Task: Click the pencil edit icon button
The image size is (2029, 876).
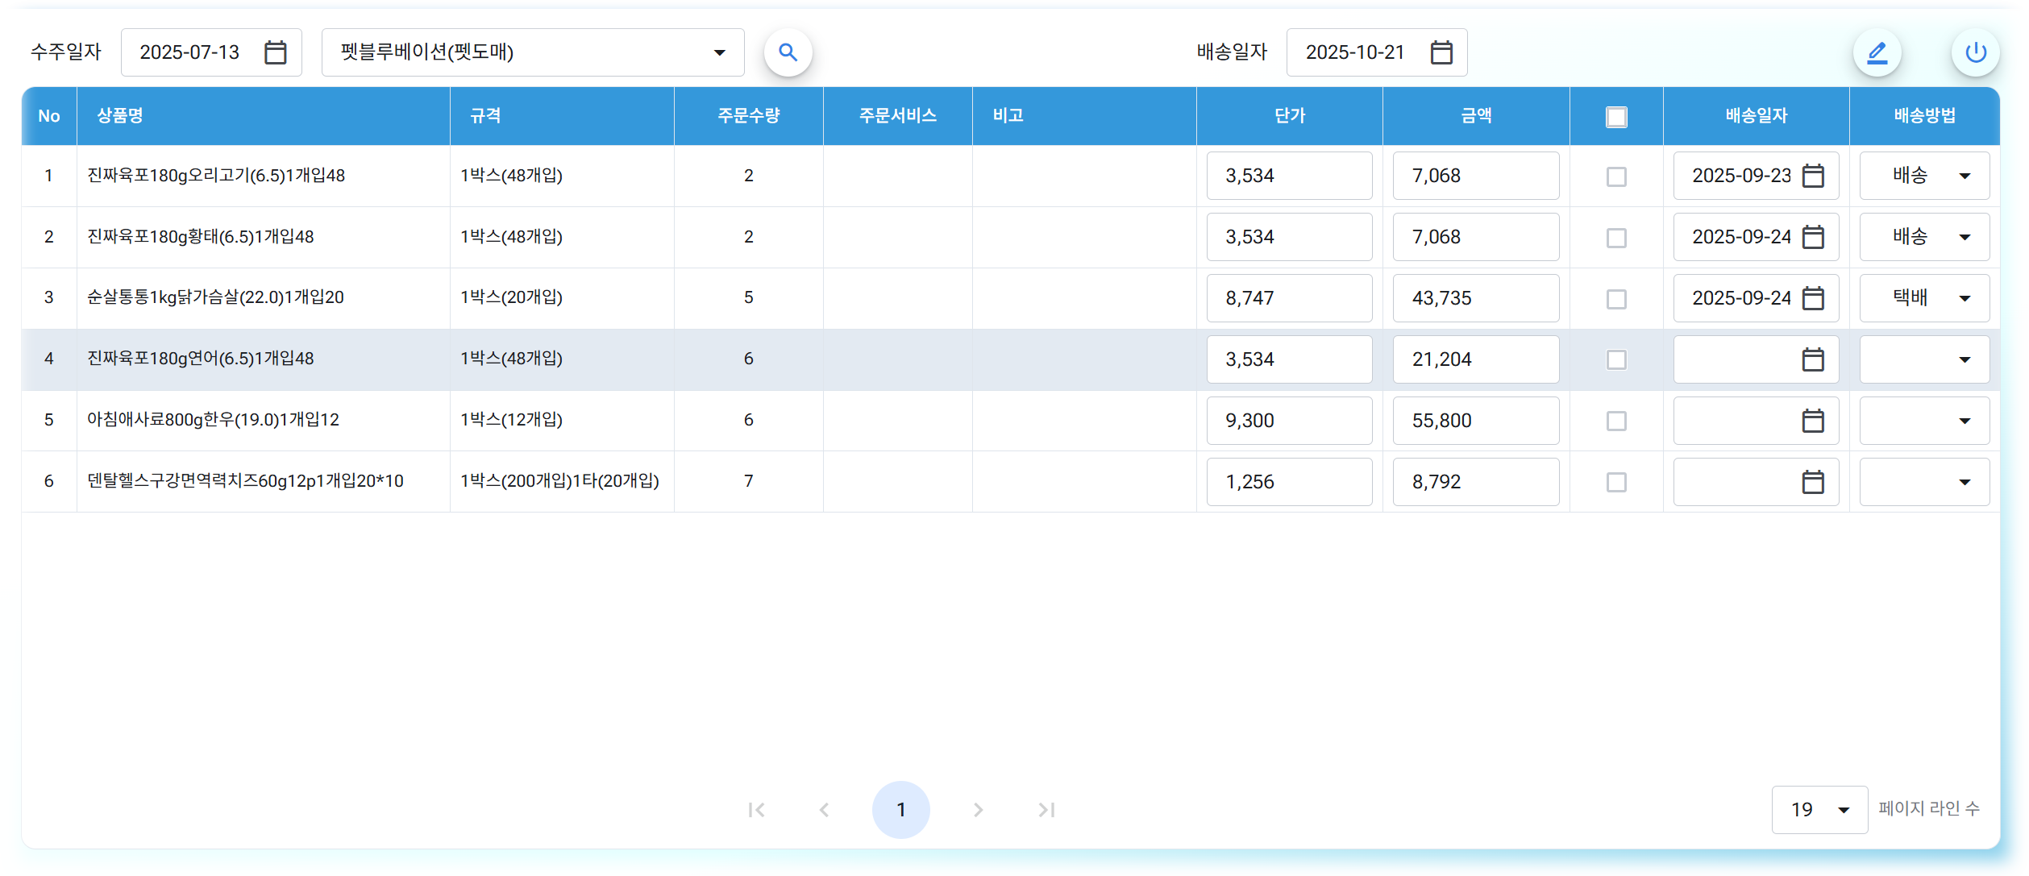Action: click(x=1877, y=52)
